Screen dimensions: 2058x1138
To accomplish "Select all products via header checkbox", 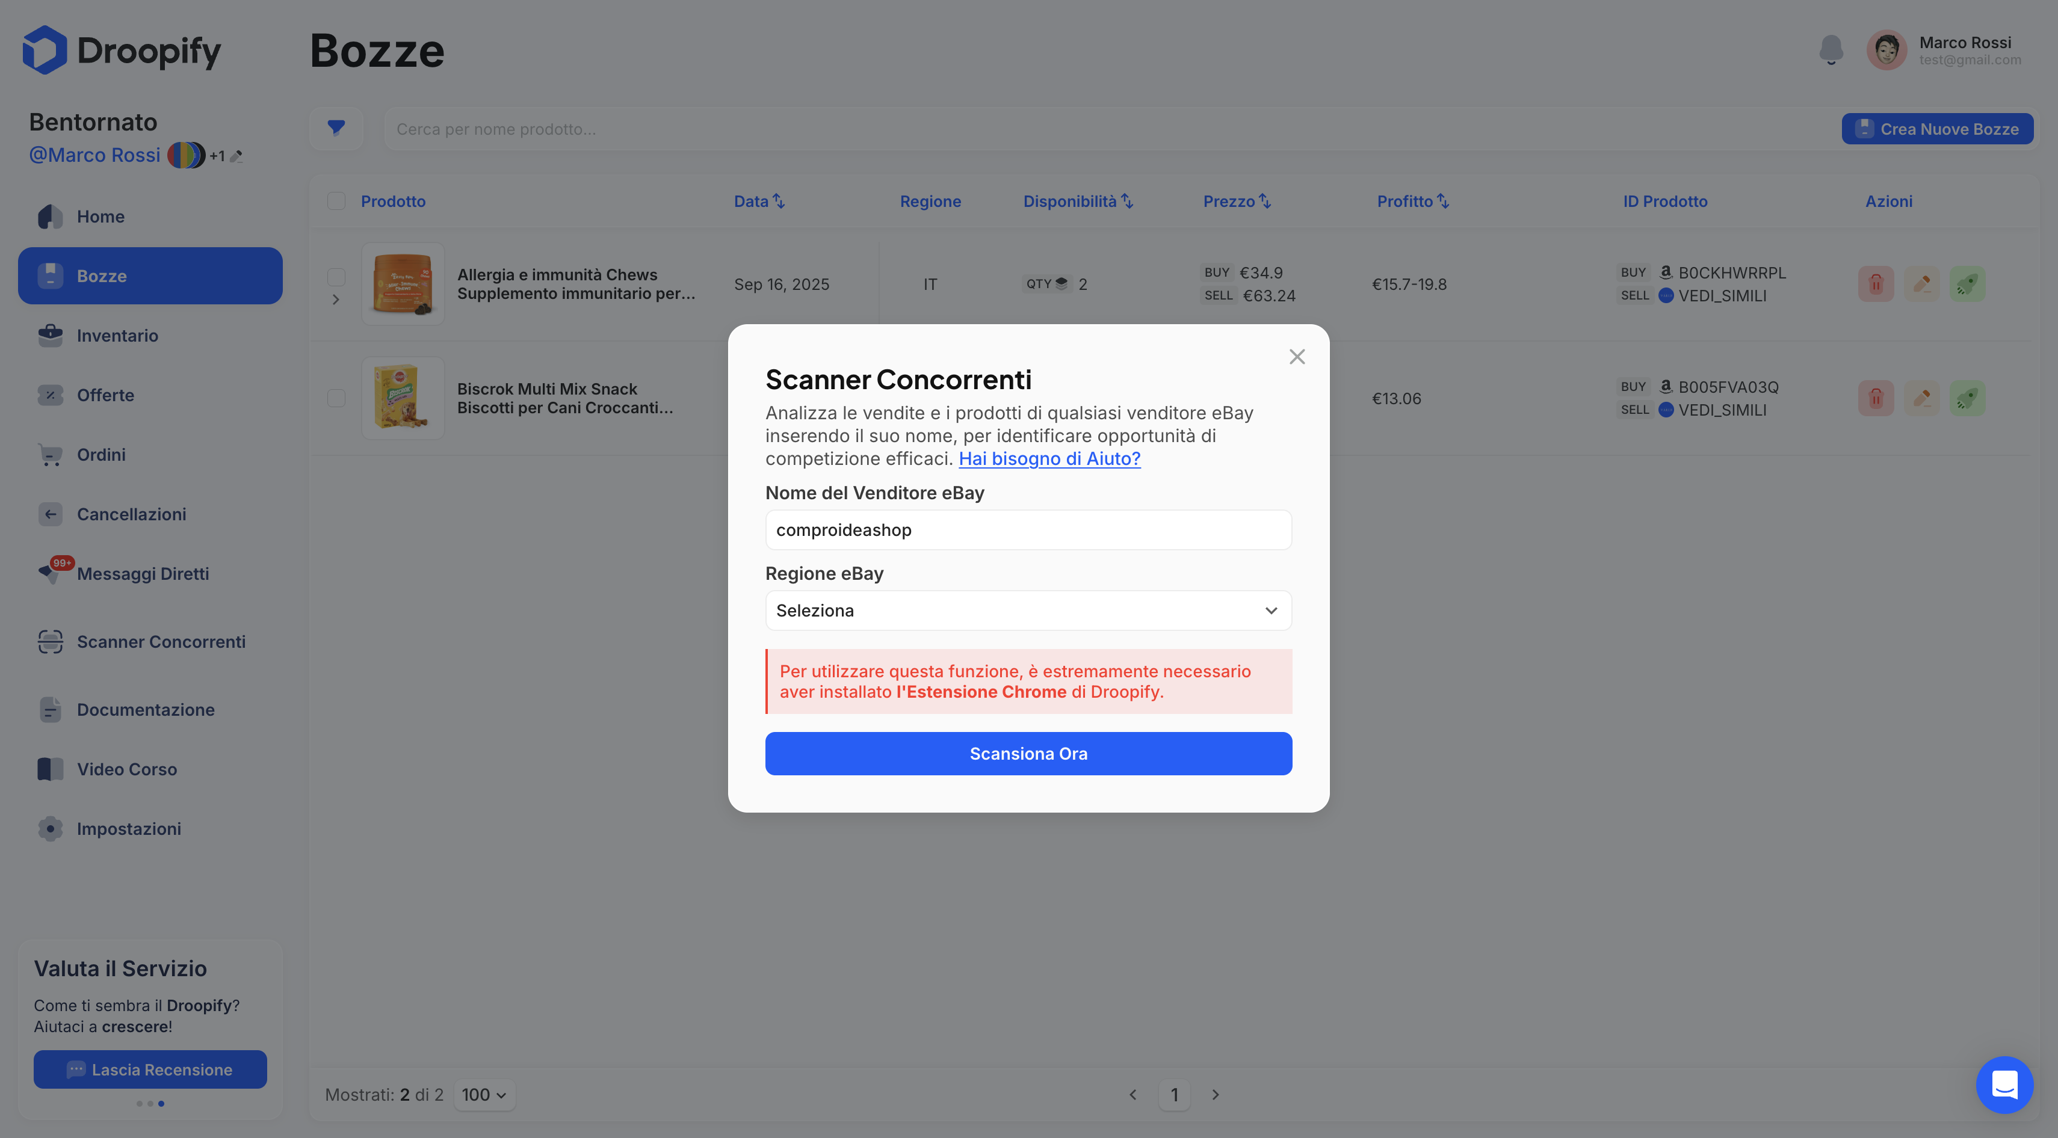I will pos(336,200).
